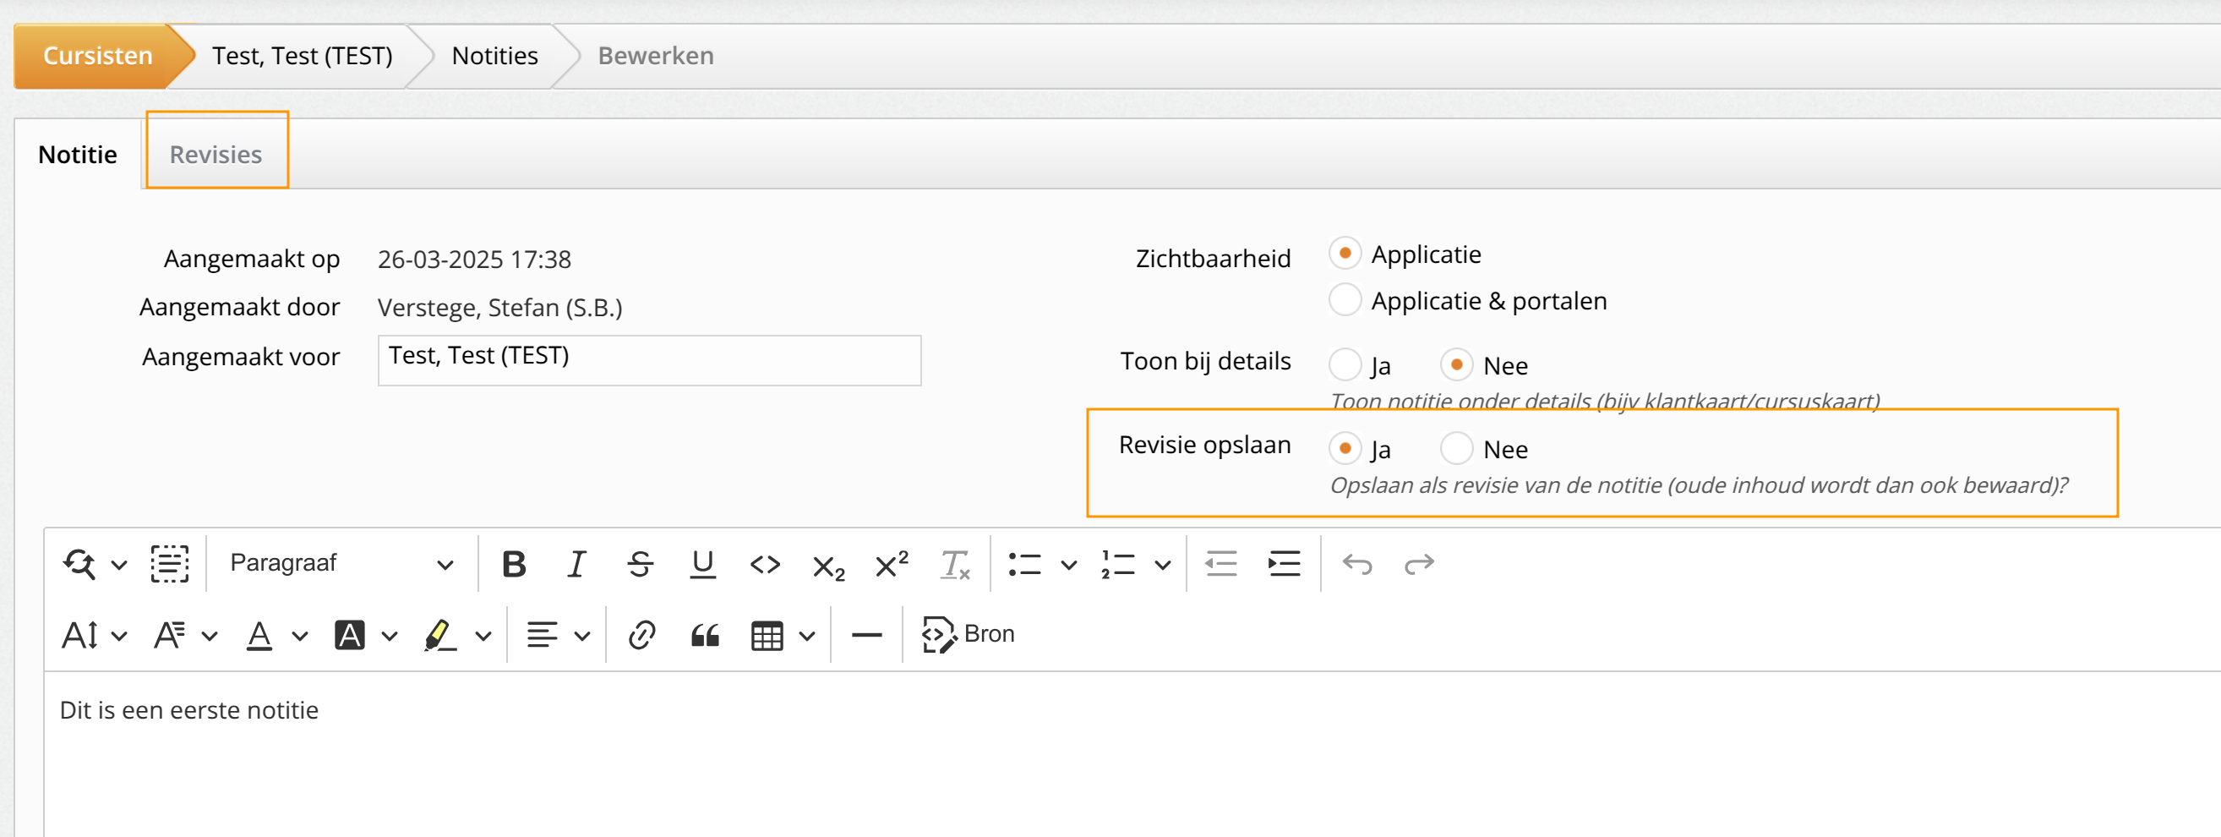Image resolution: width=2221 pixels, height=837 pixels.
Task: Insert a numbered list
Action: [1118, 564]
